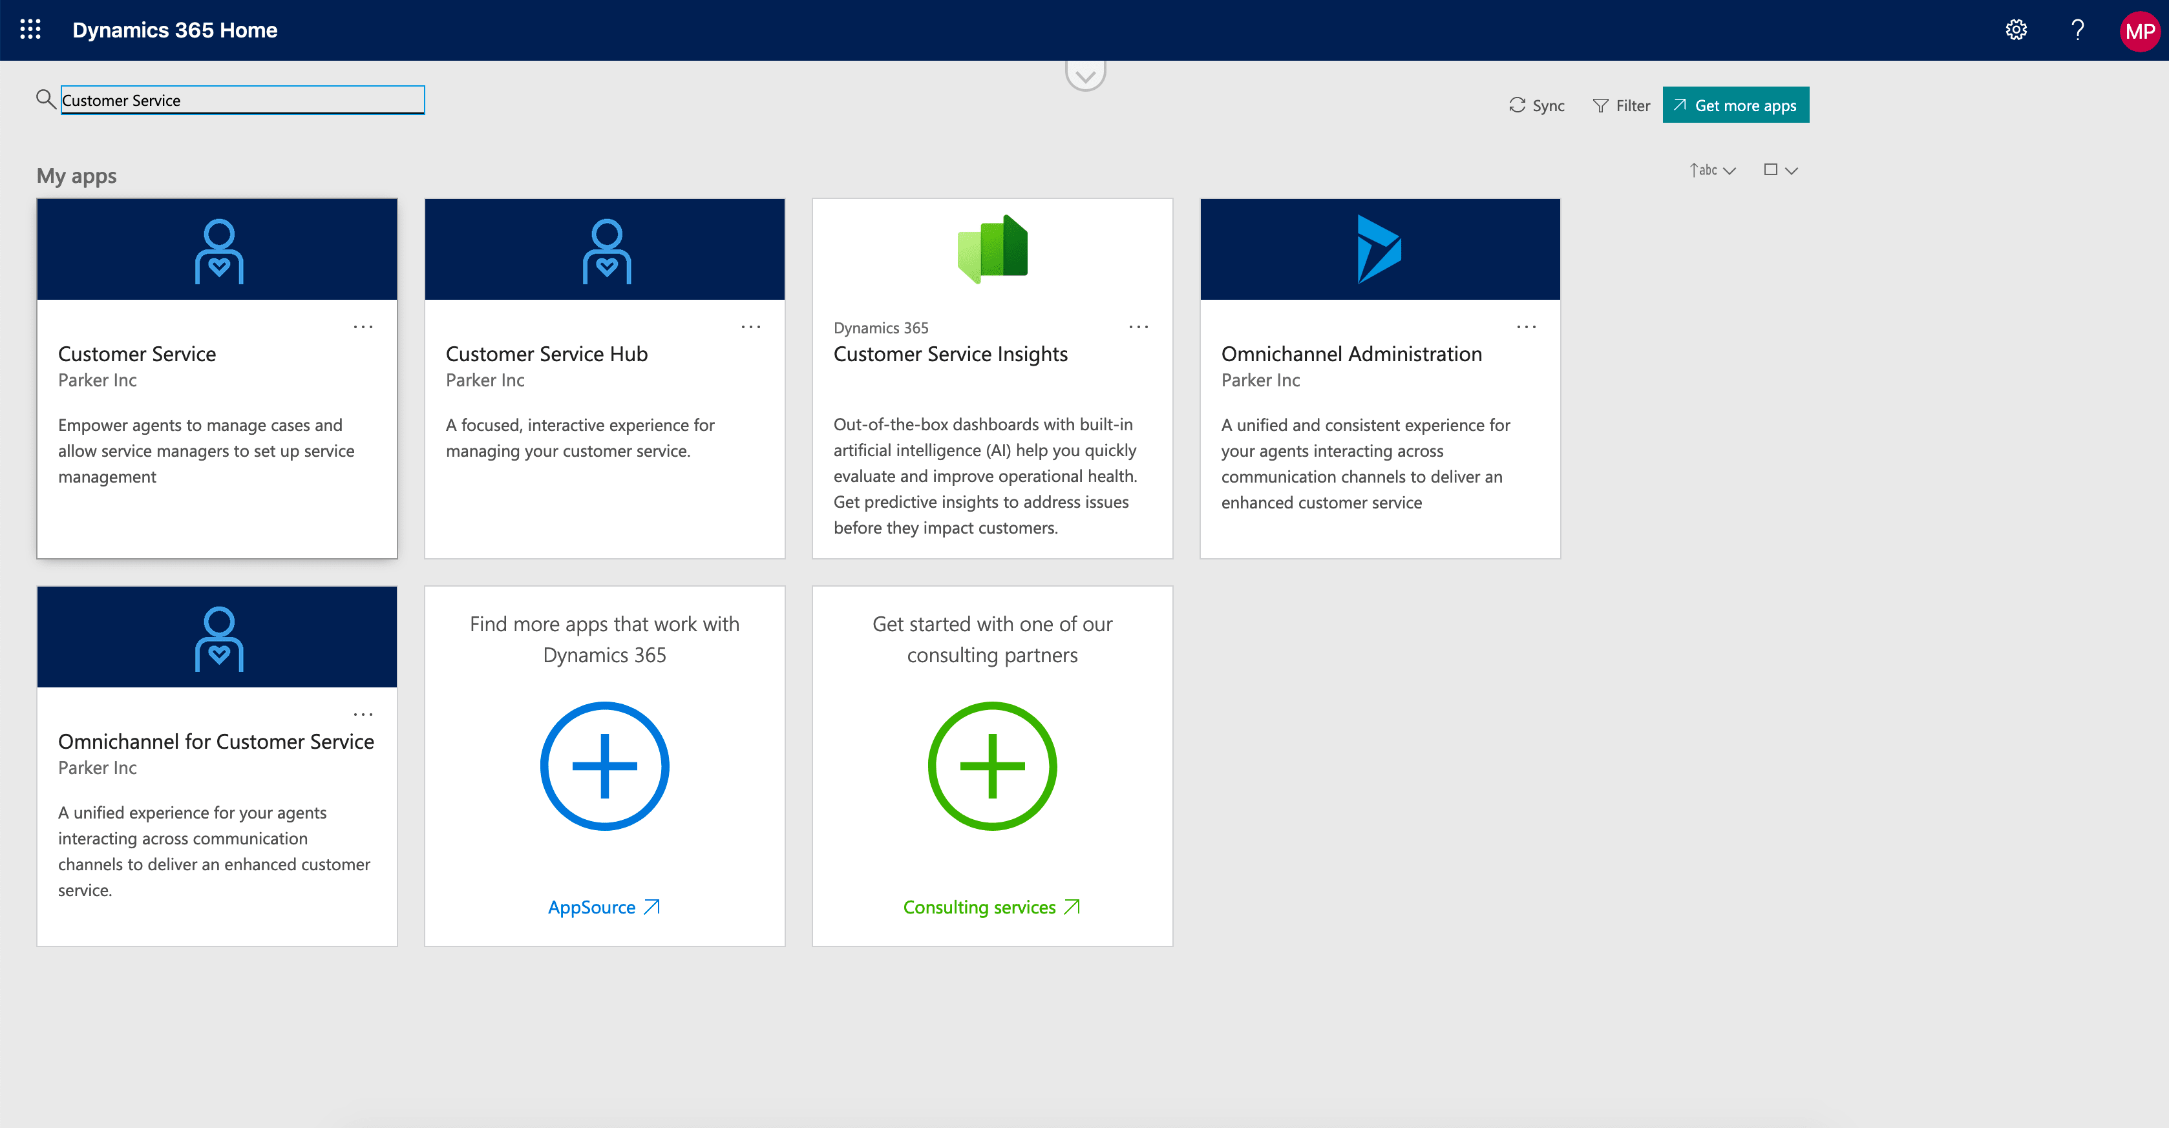Screen dimensions: 2169x1128
Task: Open the MP account avatar
Action: (x=2139, y=31)
